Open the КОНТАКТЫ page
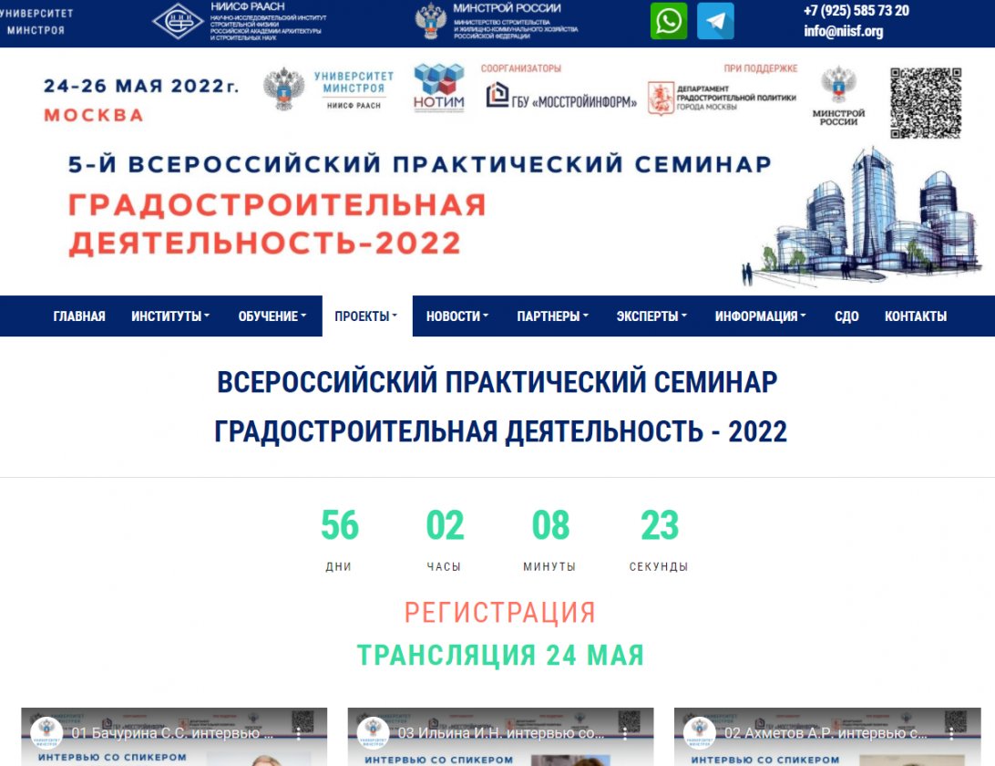995x766 pixels. point(916,316)
